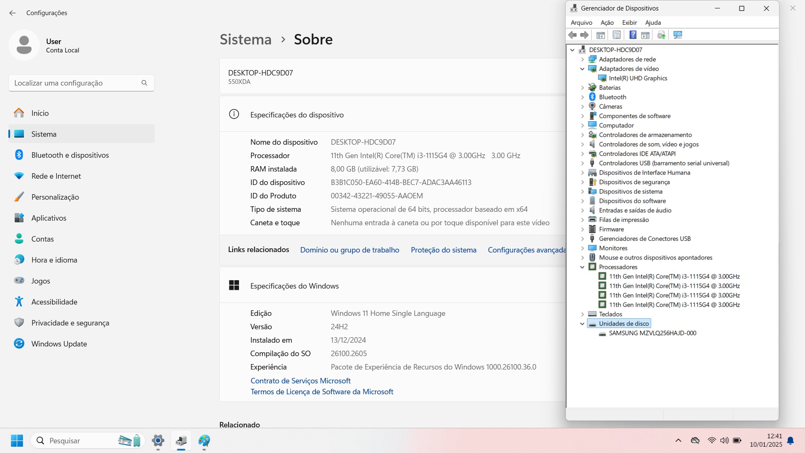805x453 pixels.
Task: Scan for hardware changes via toolbar icon
Action: (x=678, y=35)
